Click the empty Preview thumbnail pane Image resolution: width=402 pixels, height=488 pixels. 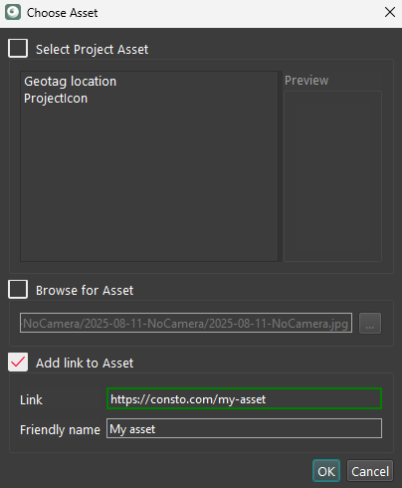pyautogui.click(x=333, y=176)
